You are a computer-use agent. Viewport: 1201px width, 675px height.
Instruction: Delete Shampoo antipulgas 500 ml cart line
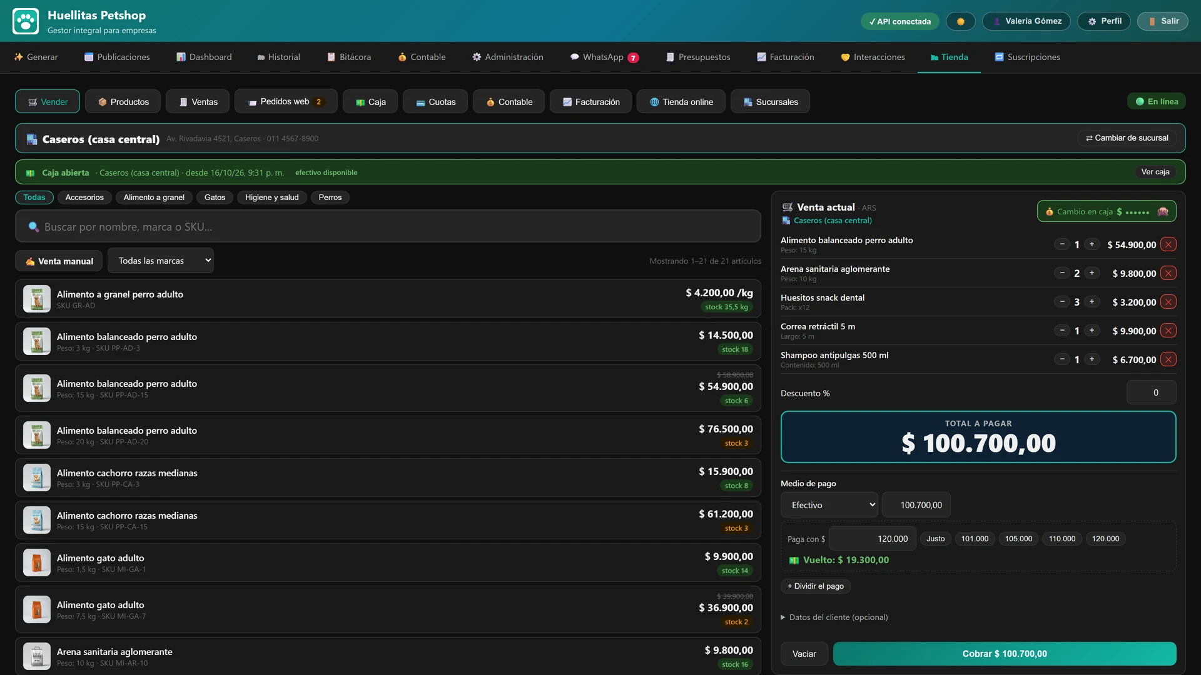pyautogui.click(x=1168, y=359)
